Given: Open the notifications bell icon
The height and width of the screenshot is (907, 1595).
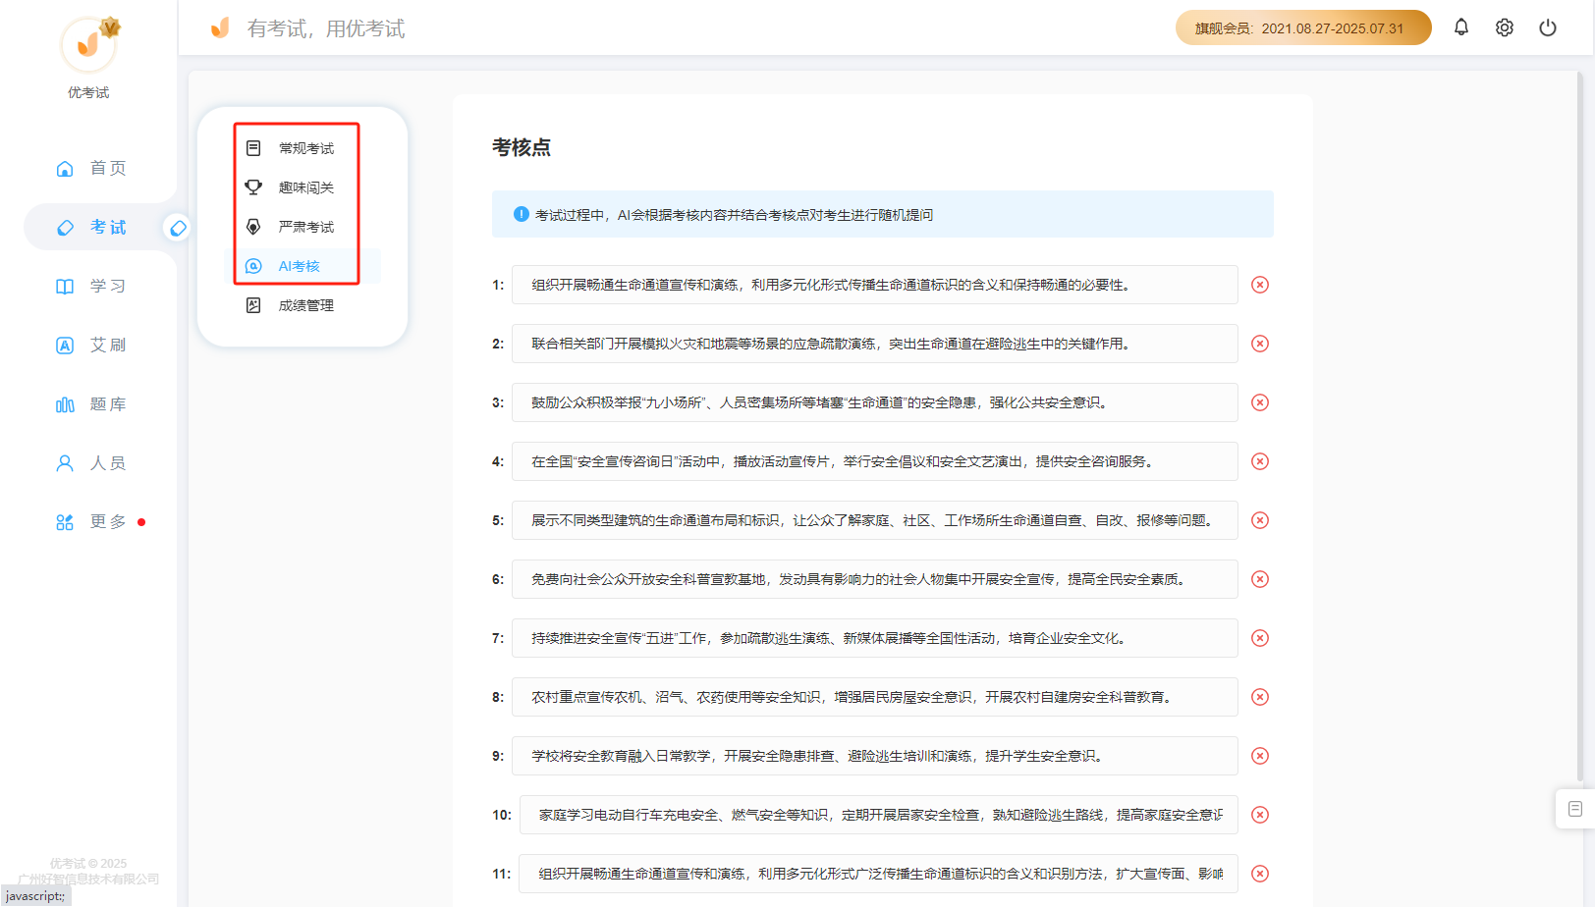Looking at the screenshot, I should 1461,27.
